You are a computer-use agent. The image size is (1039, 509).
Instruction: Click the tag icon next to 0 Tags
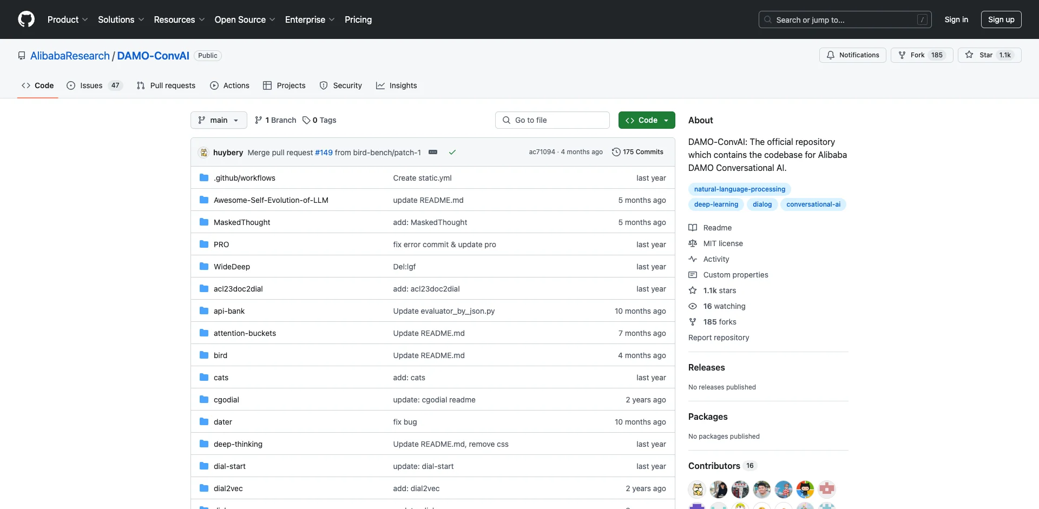coord(306,120)
